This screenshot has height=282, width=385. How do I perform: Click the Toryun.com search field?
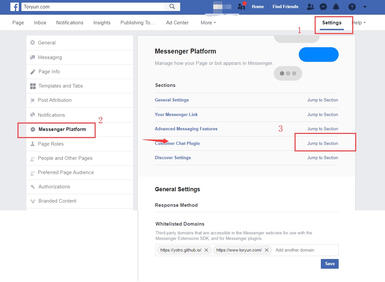93,6
